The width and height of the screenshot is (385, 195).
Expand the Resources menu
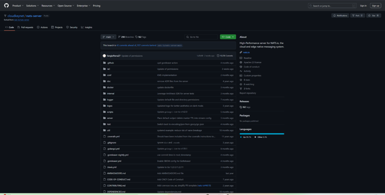click(48, 6)
